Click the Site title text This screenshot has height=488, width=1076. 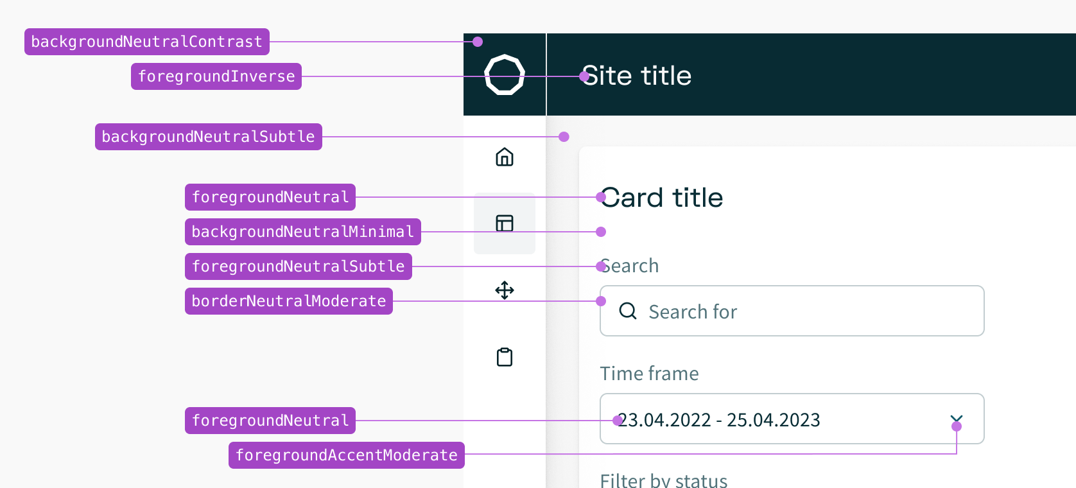click(x=636, y=76)
